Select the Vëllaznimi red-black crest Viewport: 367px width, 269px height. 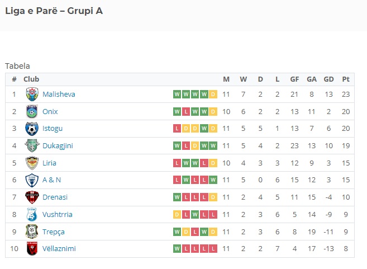tap(32, 249)
